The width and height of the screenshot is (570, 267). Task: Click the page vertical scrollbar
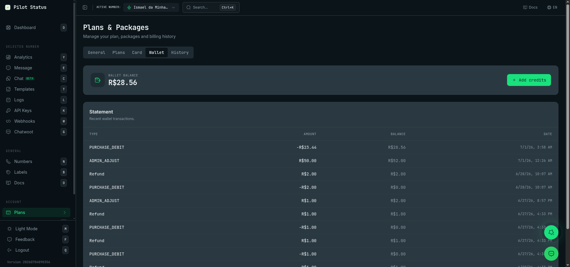pyautogui.click(x=568, y=117)
